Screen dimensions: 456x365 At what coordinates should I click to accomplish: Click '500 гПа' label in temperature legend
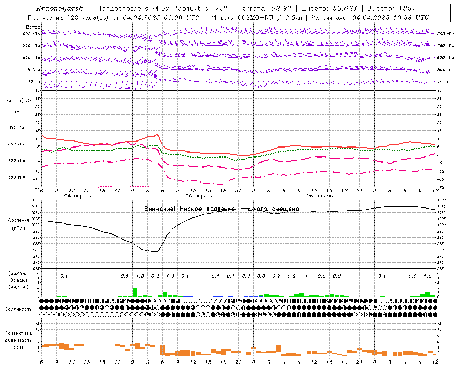pyautogui.click(x=17, y=177)
